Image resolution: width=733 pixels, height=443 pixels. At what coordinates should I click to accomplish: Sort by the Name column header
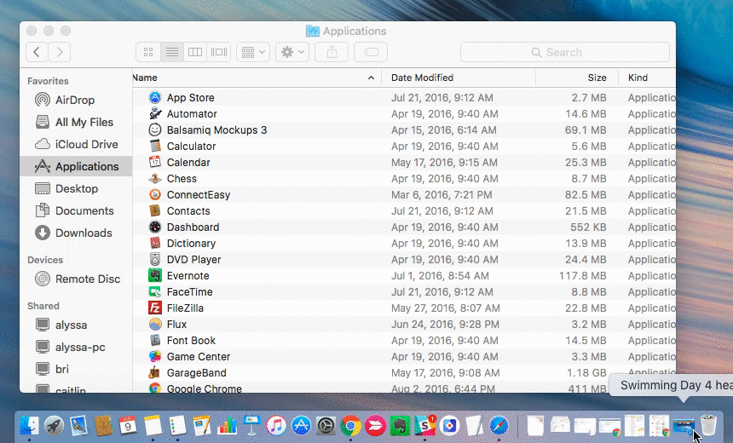coord(257,78)
